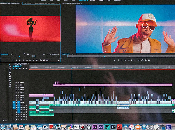Export a frame from the Program monitor

pyautogui.click(x=149, y=60)
